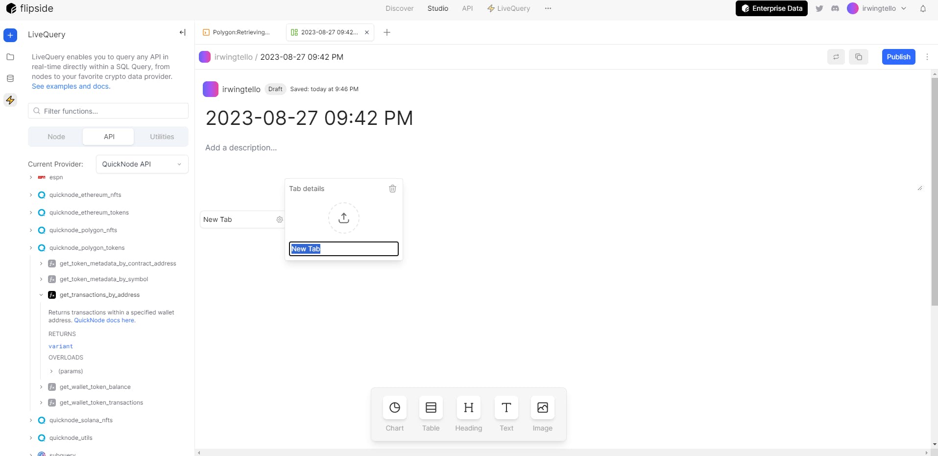Click the upload icon in Tab details
This screenshot has height=456, width=938.
point(344,218)
